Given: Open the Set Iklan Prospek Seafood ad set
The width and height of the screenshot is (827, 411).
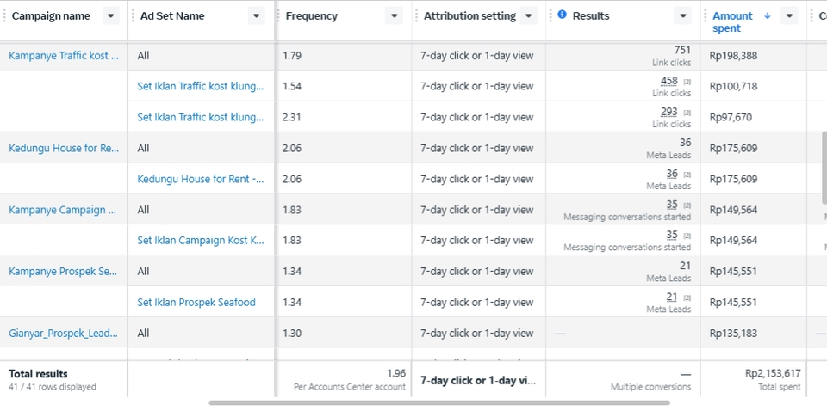Looking at the screenshot, I should coord(196,303).
